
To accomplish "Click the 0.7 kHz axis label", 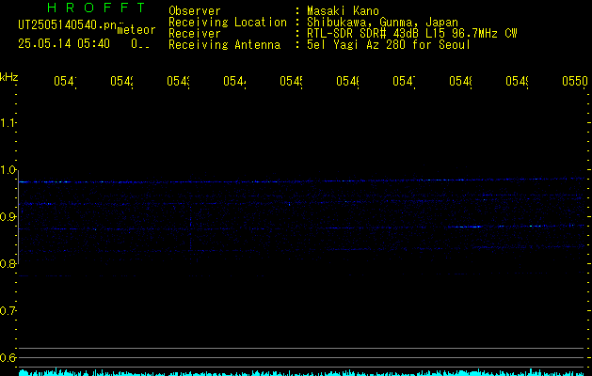I will point(8,311).
